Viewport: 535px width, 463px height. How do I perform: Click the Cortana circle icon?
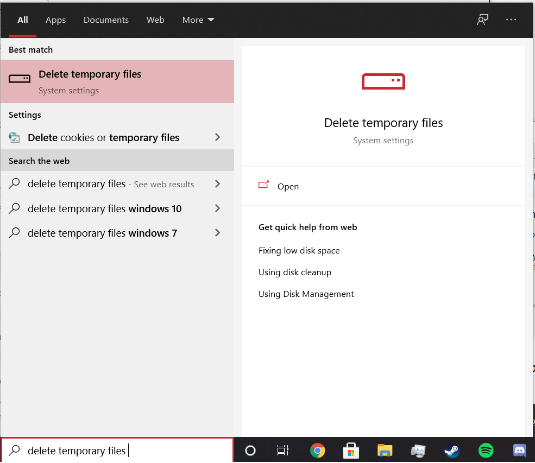coord(250,450)
